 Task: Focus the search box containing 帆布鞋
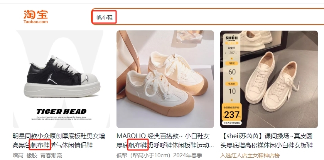[x=208, y=17]
